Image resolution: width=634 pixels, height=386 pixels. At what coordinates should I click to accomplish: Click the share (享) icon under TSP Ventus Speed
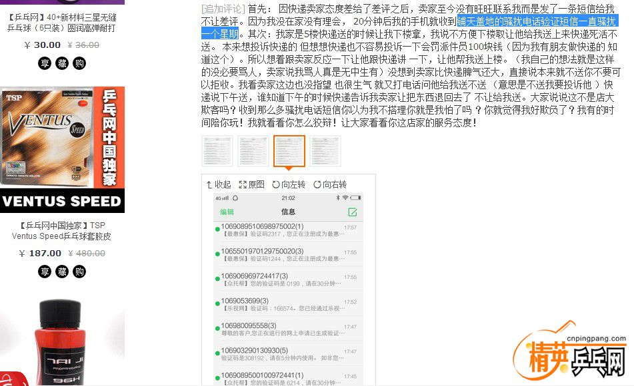click(x=45, y=272)
